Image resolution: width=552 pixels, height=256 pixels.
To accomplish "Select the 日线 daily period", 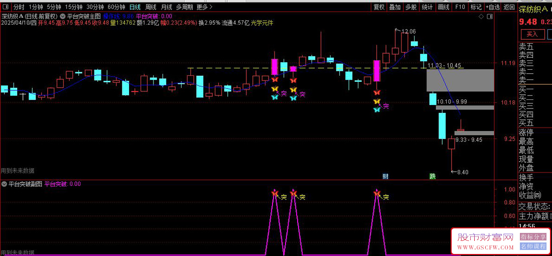I will 135,7.
